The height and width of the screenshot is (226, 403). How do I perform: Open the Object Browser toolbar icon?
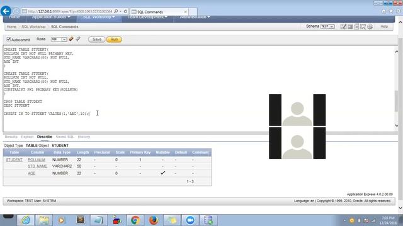[350, 26]
